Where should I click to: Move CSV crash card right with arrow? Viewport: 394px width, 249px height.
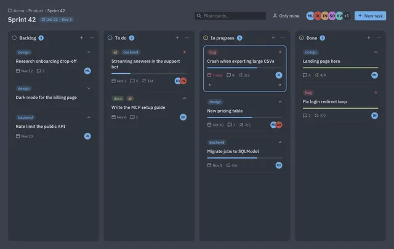coord(279,85)
